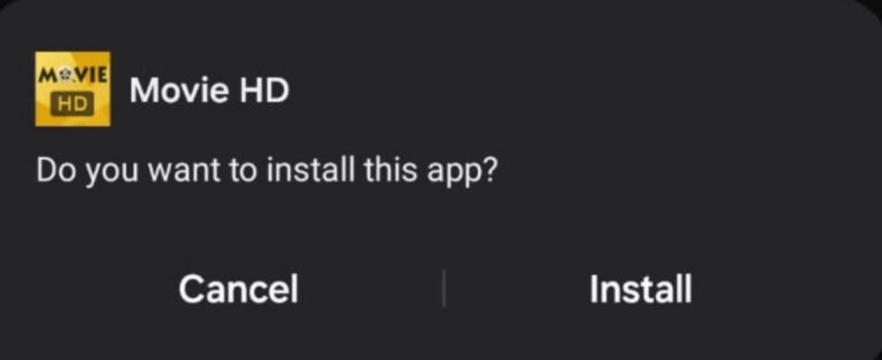Select the Cancel option on the left

click(238, 288)
